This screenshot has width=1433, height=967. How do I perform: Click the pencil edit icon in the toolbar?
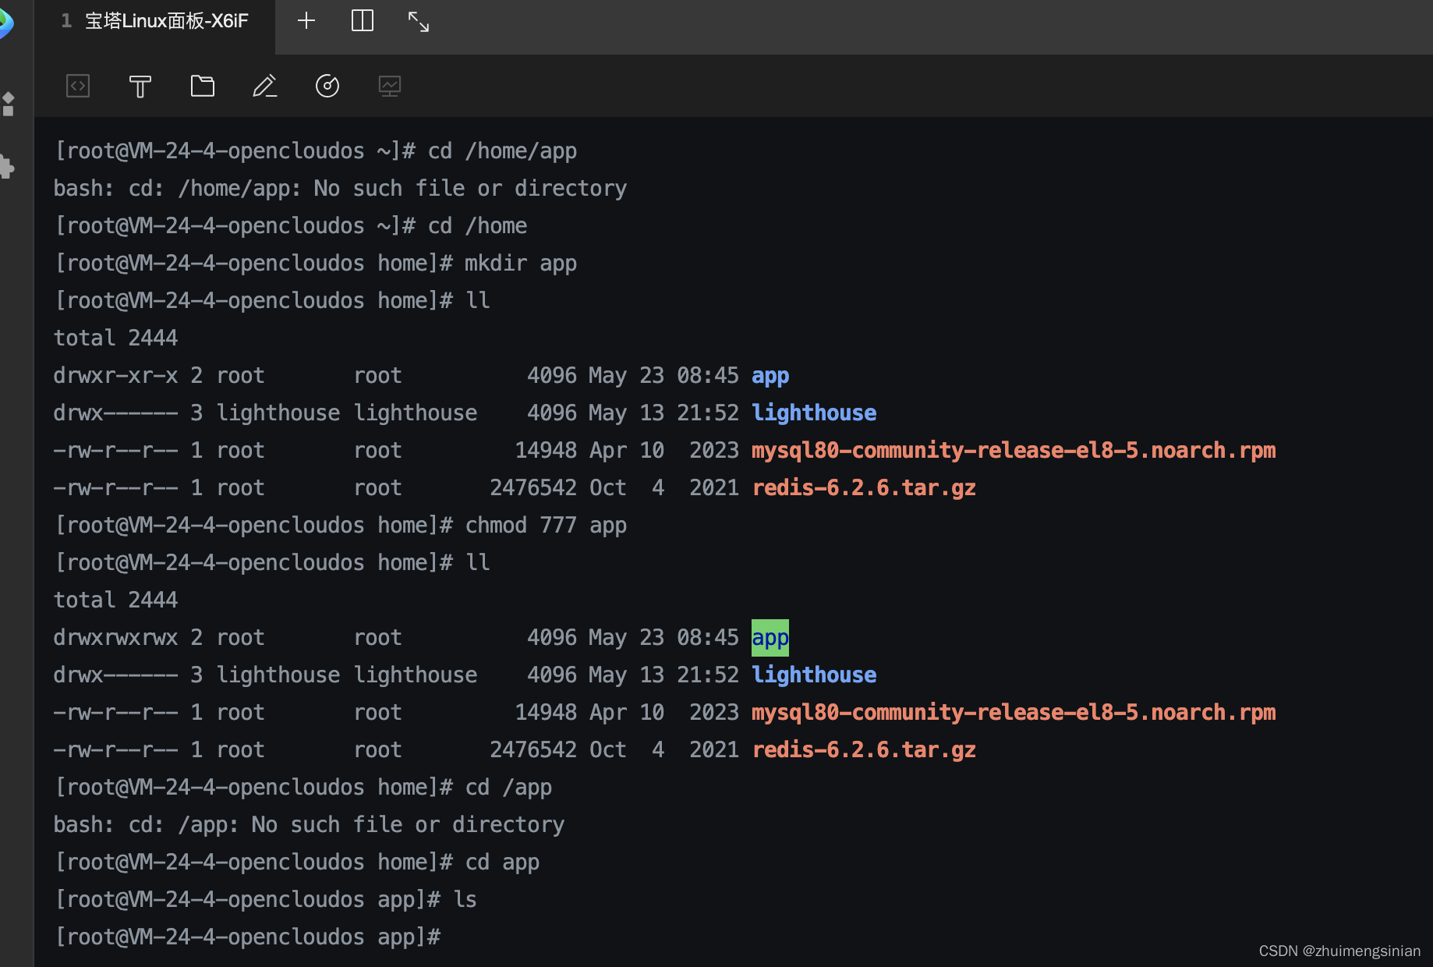(265, 86)
